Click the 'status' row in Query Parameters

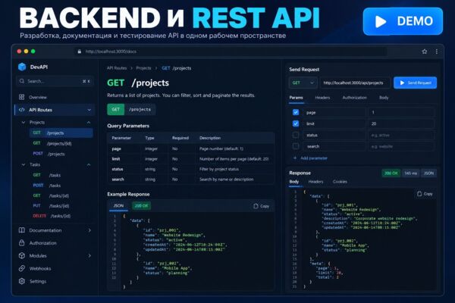point(190,169)
